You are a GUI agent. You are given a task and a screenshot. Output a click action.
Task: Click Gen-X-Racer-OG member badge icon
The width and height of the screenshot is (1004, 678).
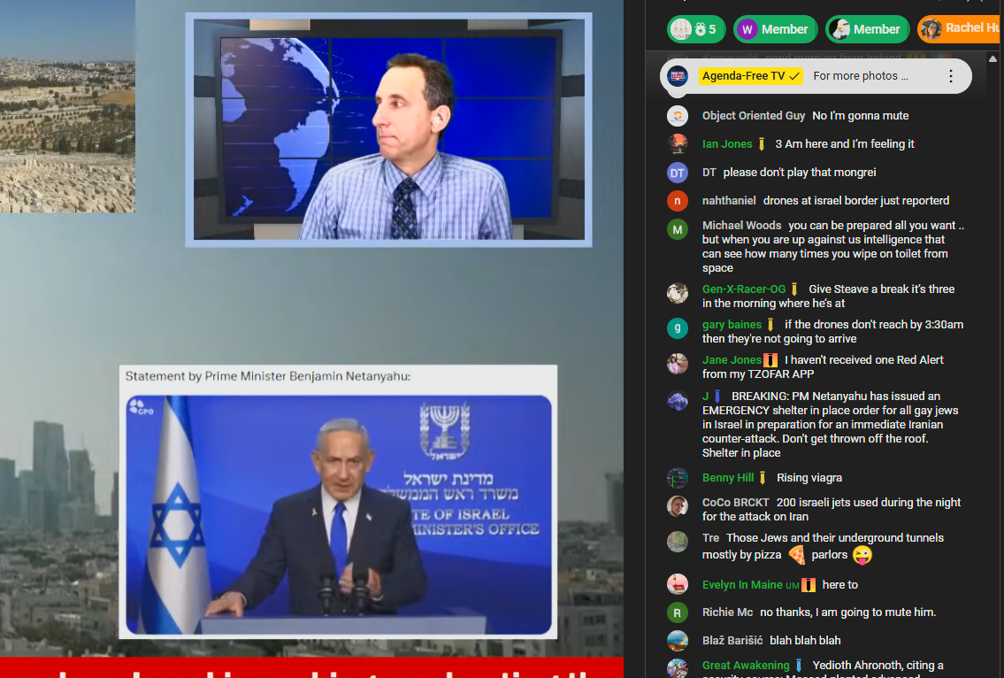[x=794, y=289]
